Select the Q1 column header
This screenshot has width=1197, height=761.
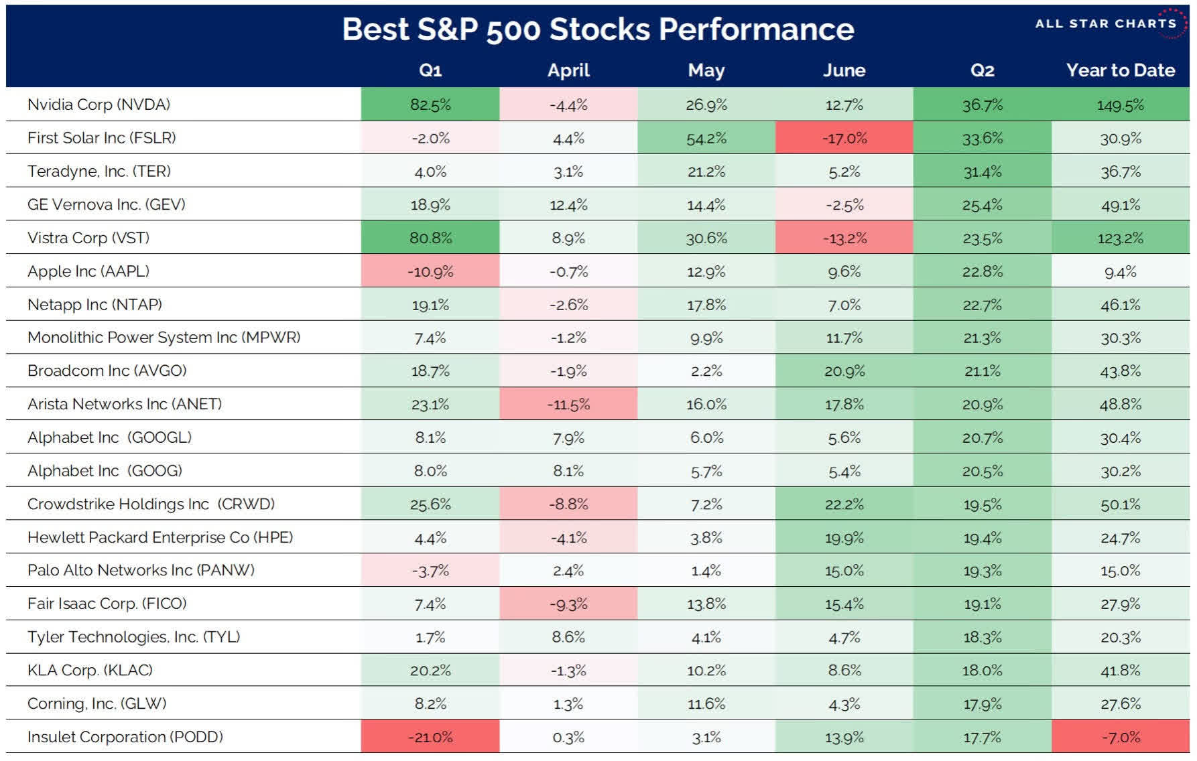(x=430, y=70)
